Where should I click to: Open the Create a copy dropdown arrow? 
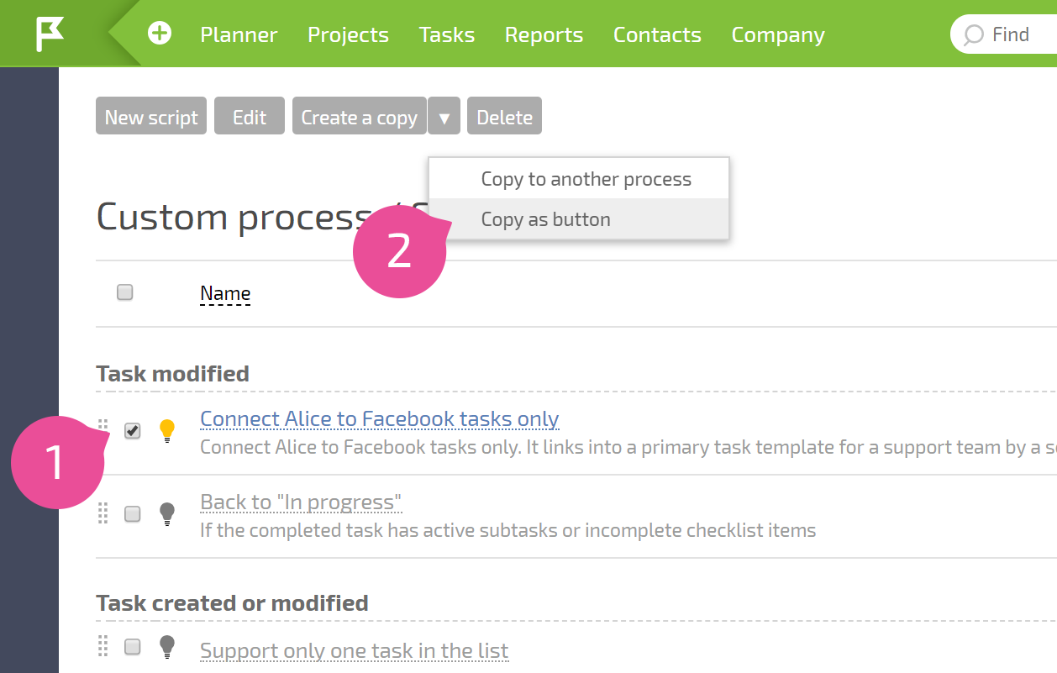tap(444, 116)
